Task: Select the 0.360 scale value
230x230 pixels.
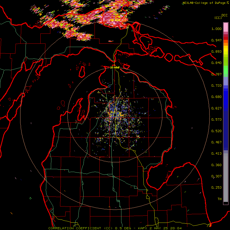Action: [216, 165]
